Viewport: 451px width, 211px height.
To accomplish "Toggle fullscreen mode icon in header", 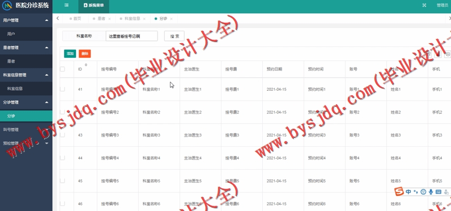I will coord(424,5).
